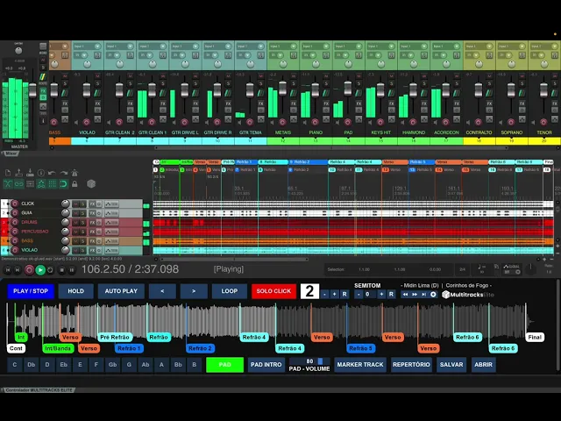Arm record on the VIOLAO track

coord(15,250)
